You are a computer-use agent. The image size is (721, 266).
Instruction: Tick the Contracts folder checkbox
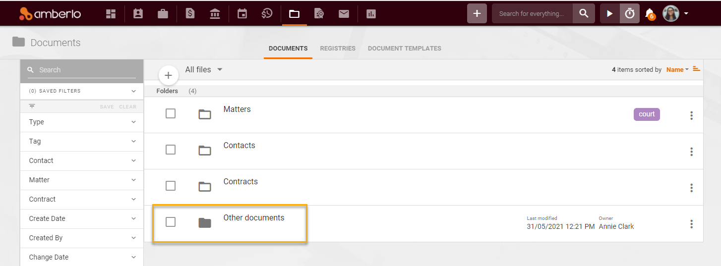point(171,186)
